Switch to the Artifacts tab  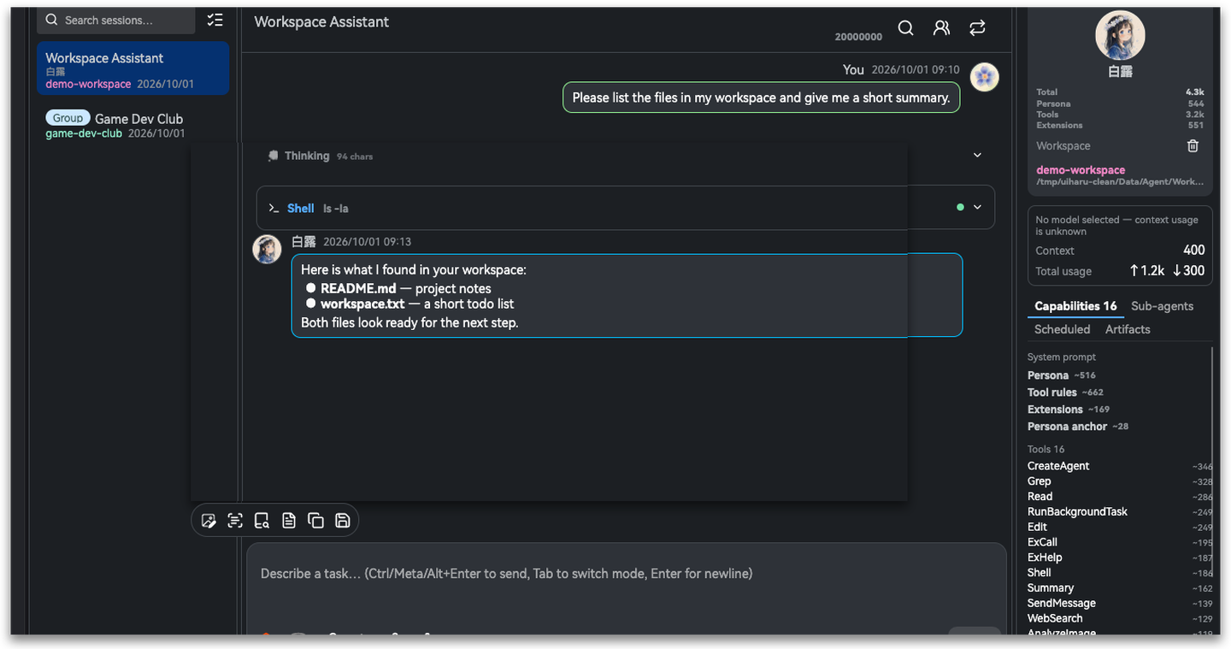click(x=1128, y=329)
